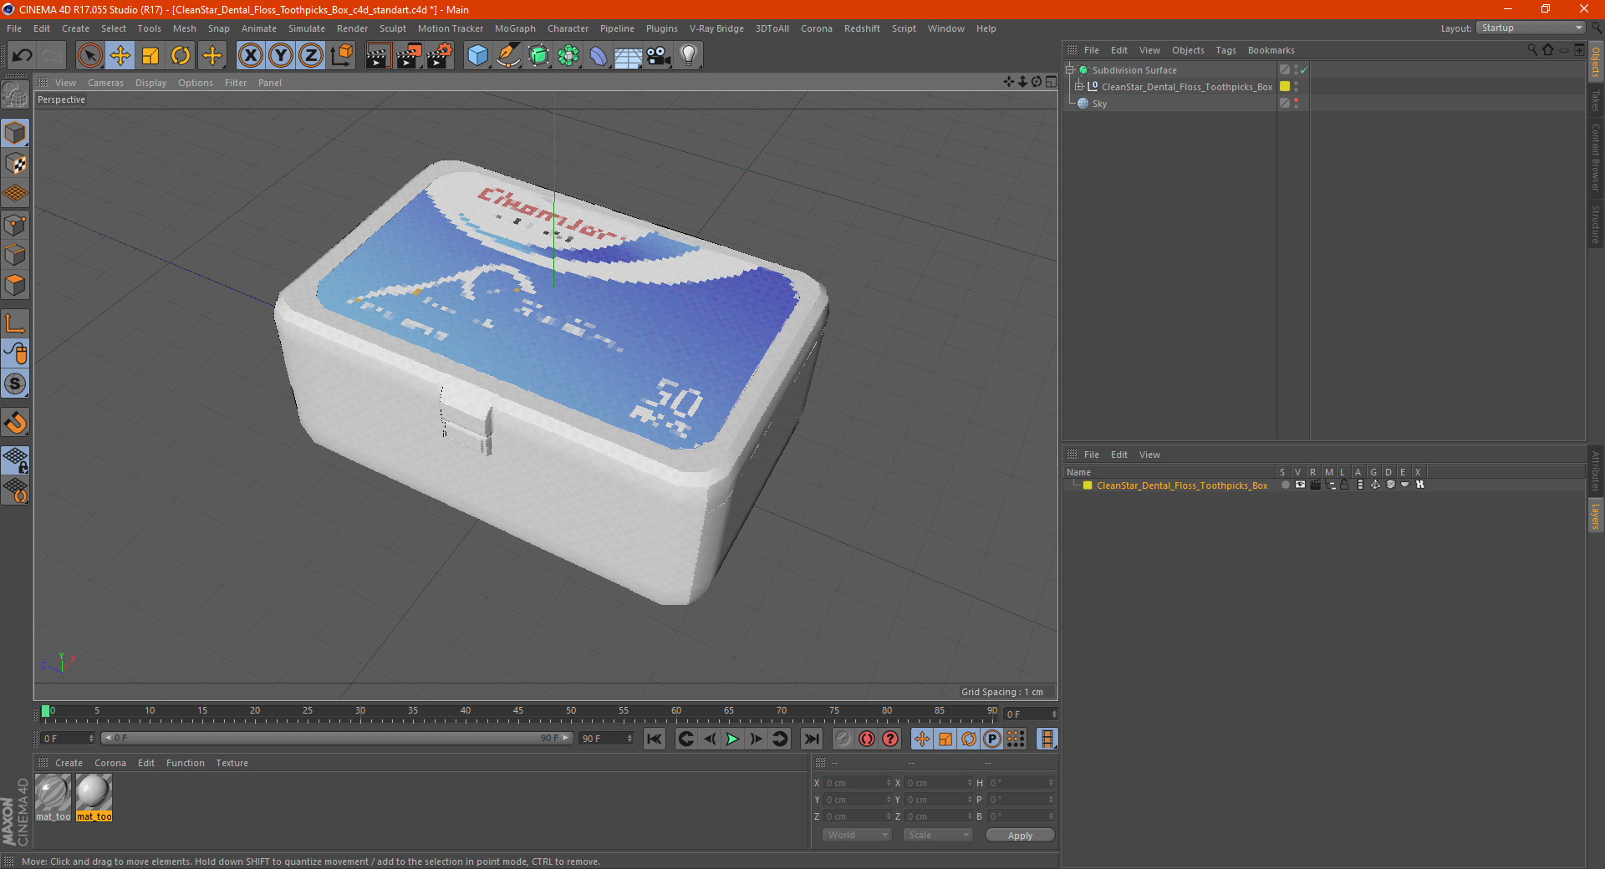1605x869 pixels.
Task: Add a Camera object
Action: tap(659, 56)
